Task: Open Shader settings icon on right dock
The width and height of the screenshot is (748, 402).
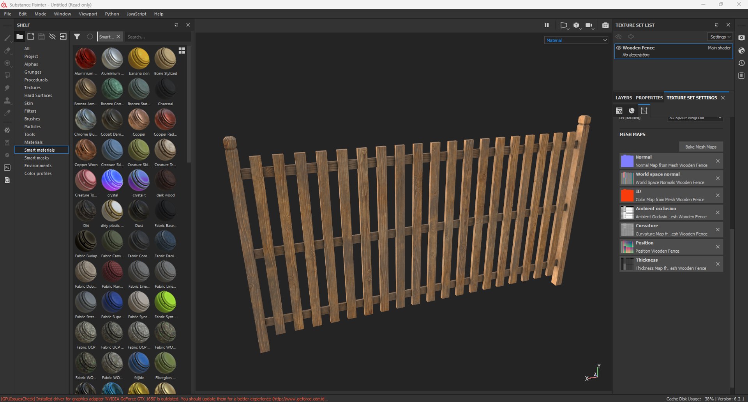Action: (x=741, y=51)
